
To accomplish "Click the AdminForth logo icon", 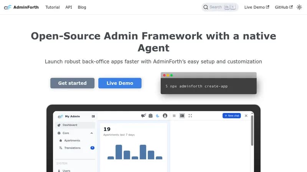I will 8,7.
